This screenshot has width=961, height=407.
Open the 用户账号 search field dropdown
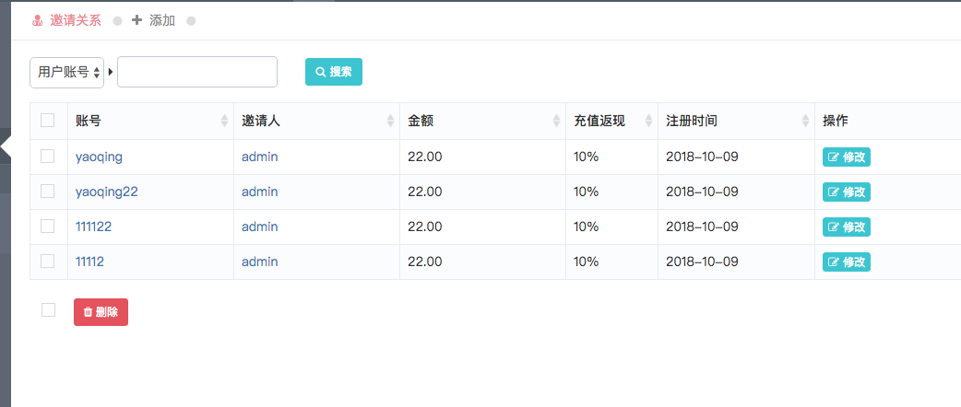[66, 72]
